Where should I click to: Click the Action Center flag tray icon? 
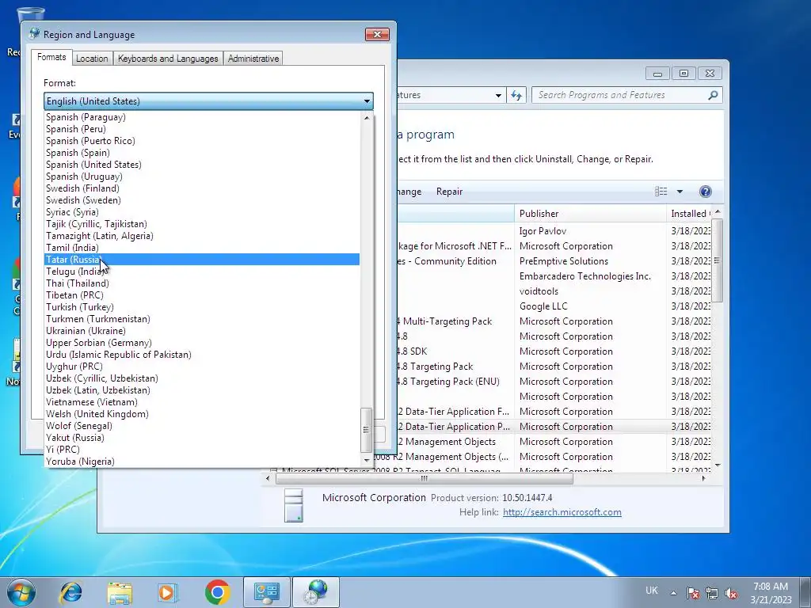click(x=692, y=593)
